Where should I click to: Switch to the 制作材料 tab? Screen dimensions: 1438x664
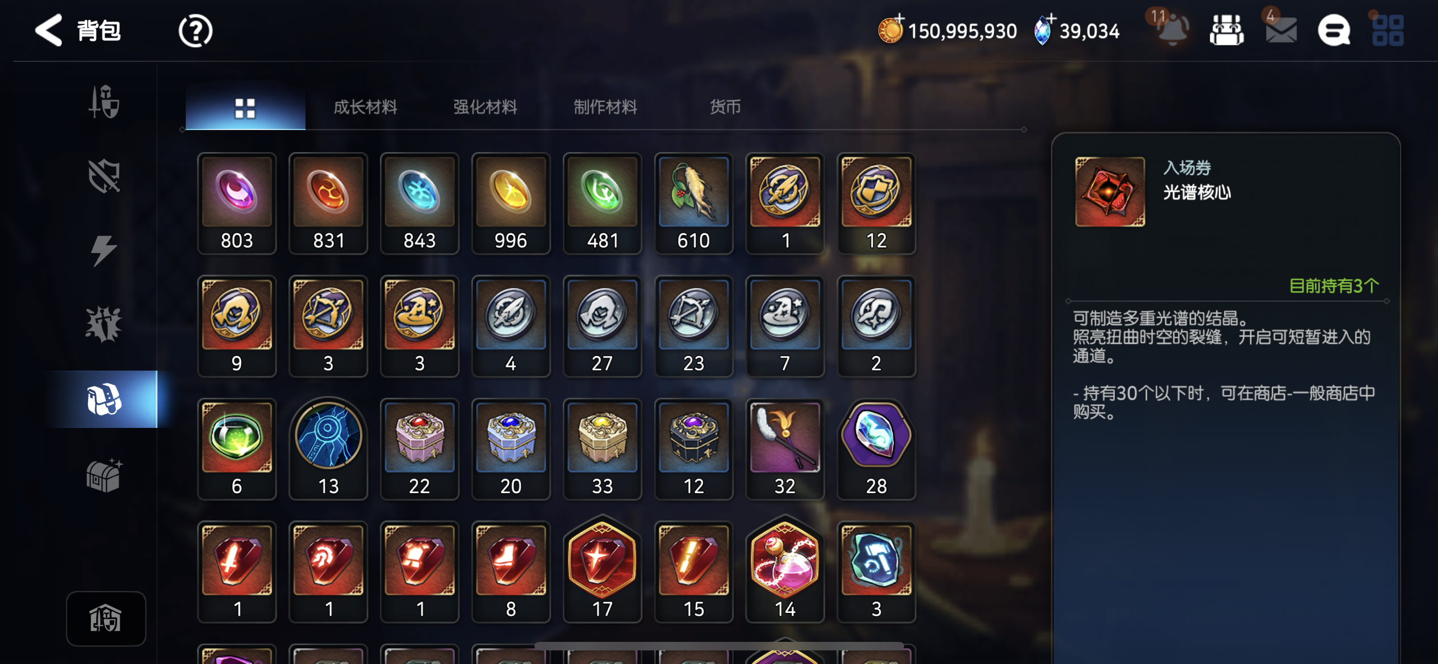coord(605,107)
